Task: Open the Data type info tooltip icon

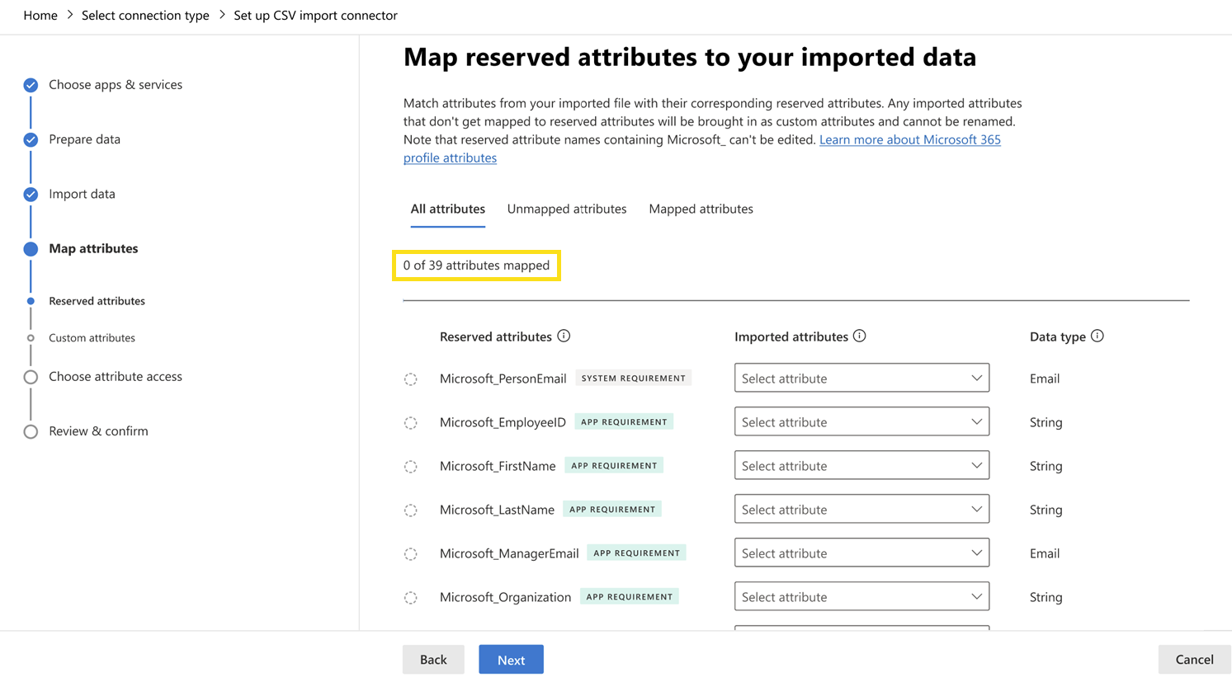Action: pos(1097,336)
